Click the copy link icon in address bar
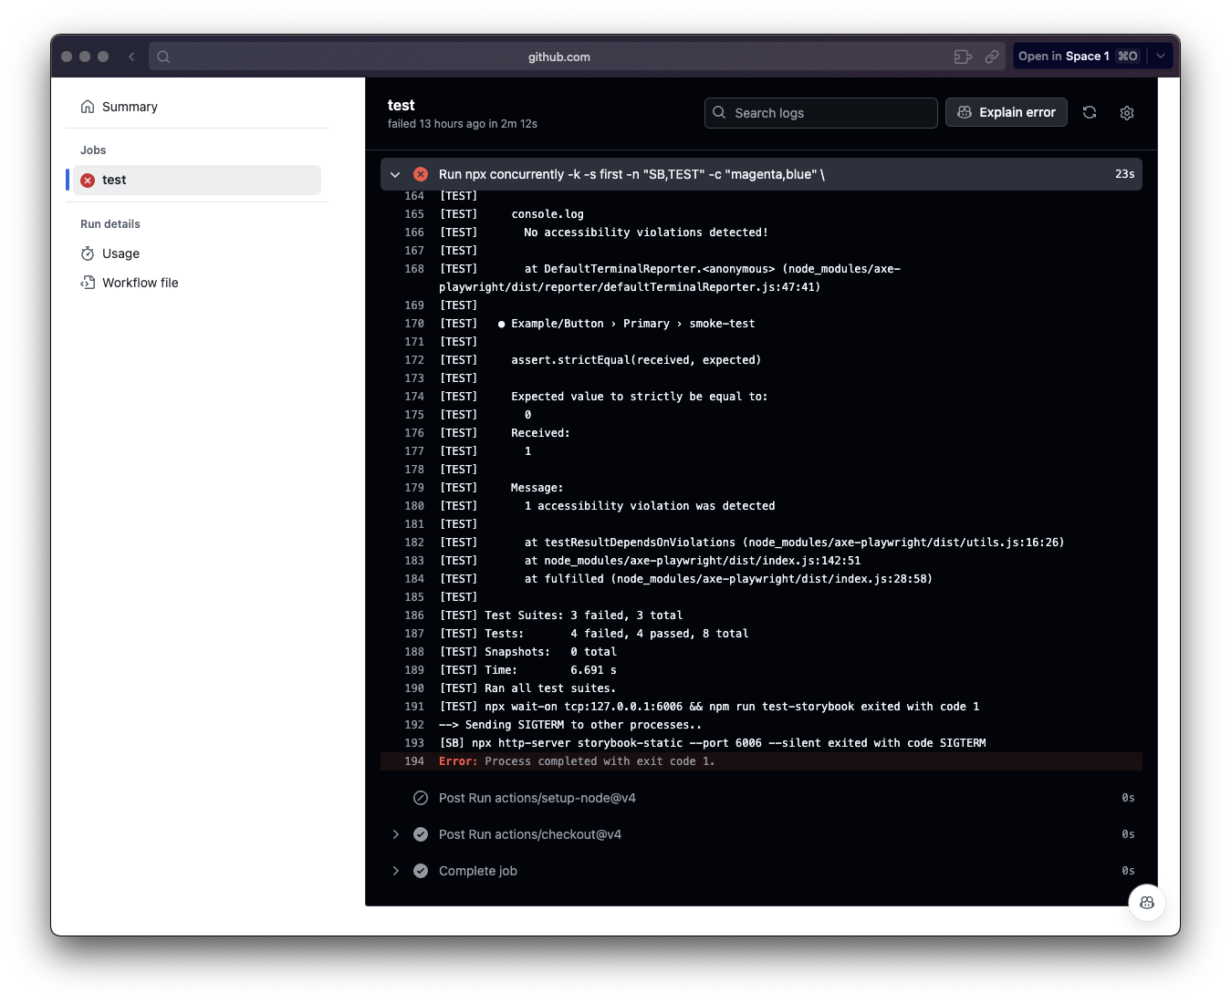 992,57
